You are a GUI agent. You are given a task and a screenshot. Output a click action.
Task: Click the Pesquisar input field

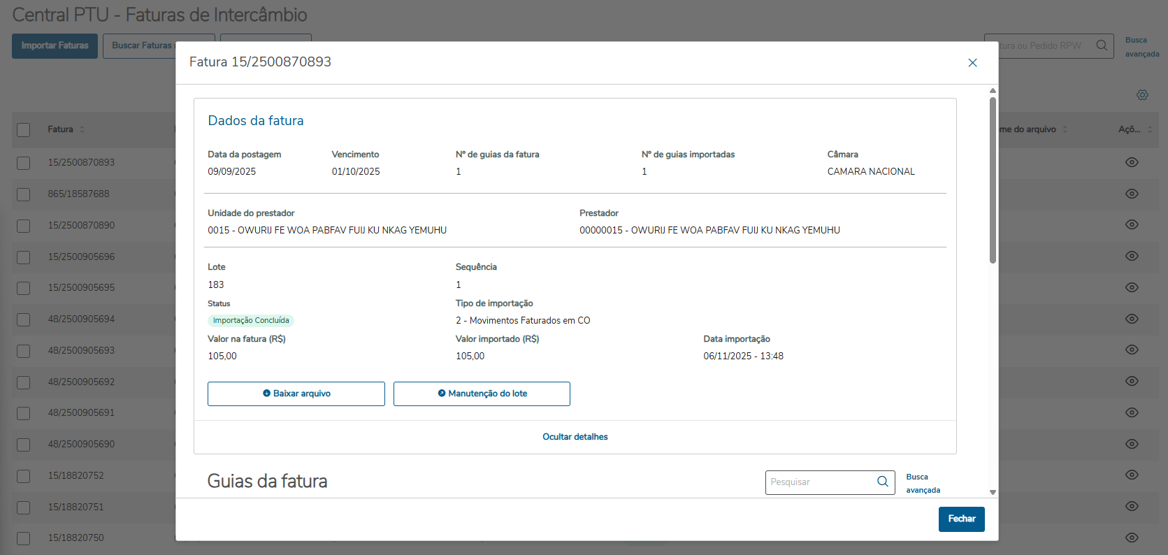pos(821,482)
